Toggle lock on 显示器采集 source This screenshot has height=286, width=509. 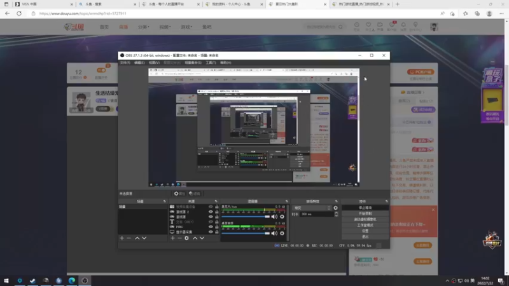point(217,232)
